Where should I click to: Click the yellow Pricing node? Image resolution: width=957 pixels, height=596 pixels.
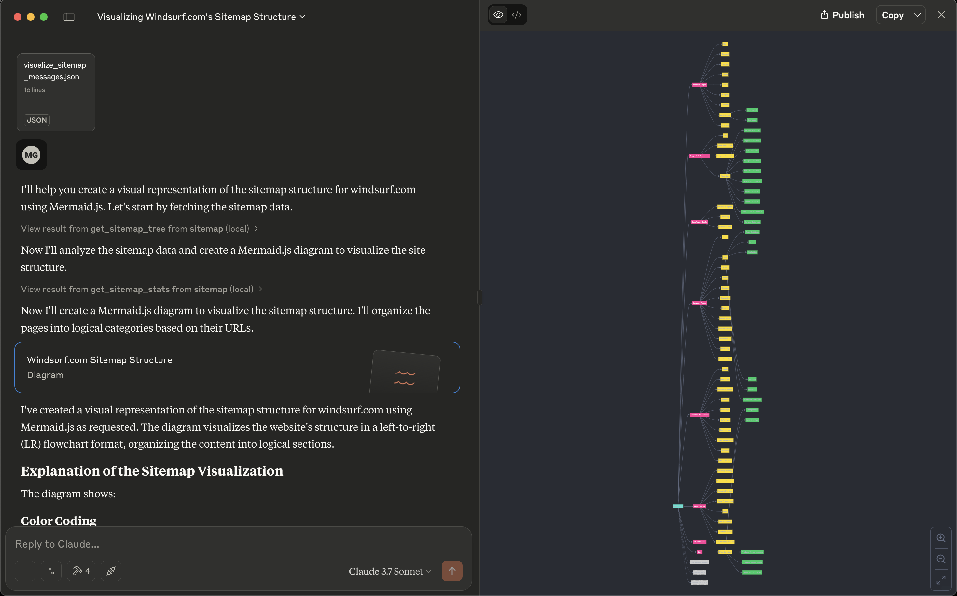pos(725,125)
